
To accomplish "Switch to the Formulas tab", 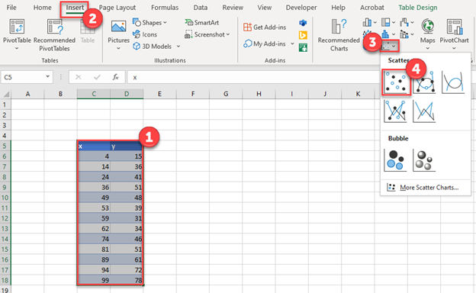I will click(165, 8).
